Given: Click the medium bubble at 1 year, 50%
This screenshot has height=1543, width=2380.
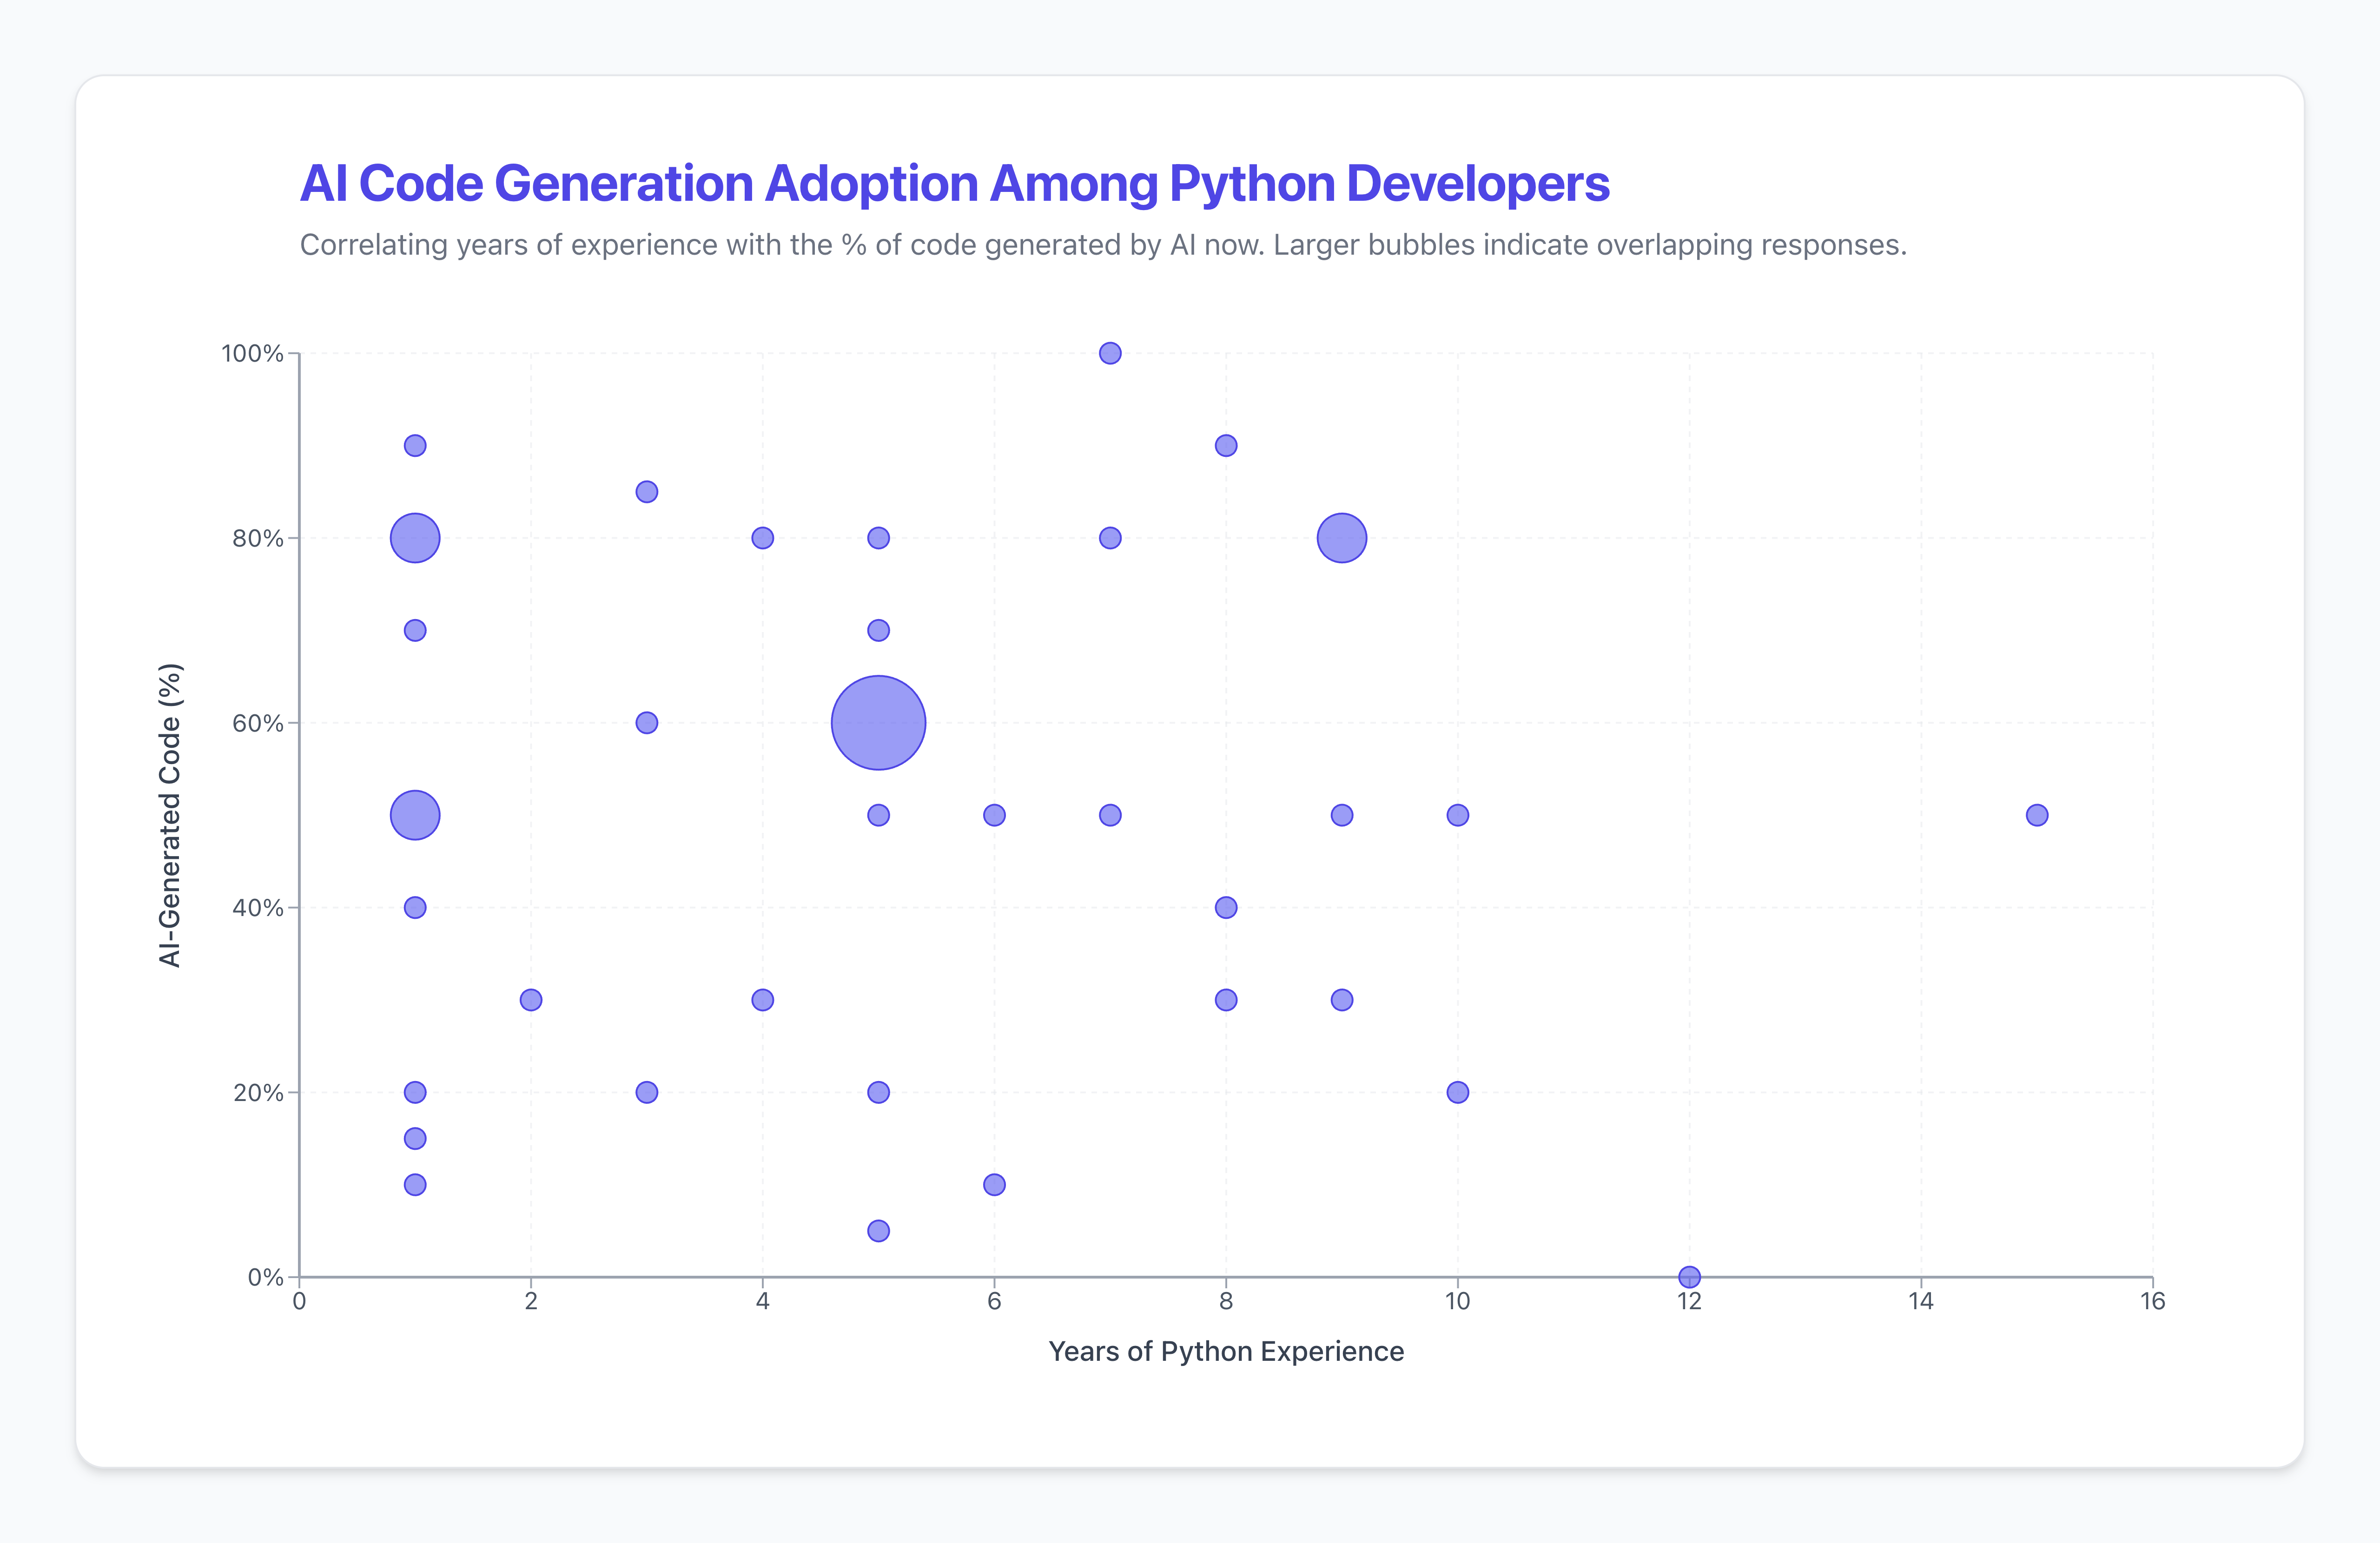Looking at the screenshot, I should point(415,815).
